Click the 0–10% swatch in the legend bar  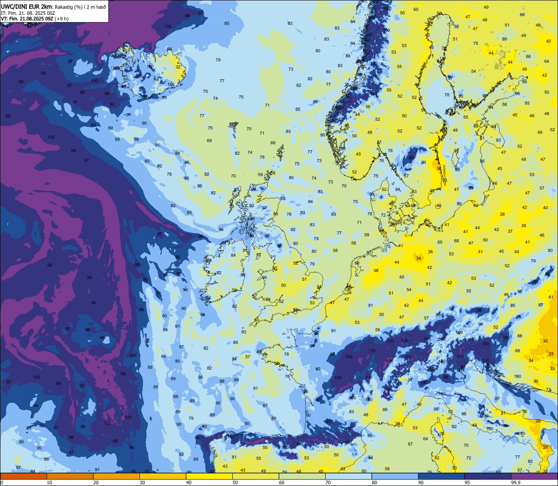pos(24,476)
